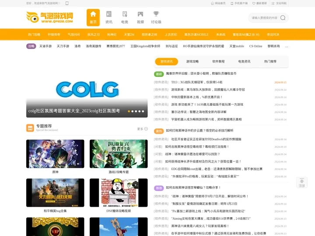Click the green 最新 badge
Image resolution: width=315 pixels, height=236 pixels.
click(x=159, y=74)
